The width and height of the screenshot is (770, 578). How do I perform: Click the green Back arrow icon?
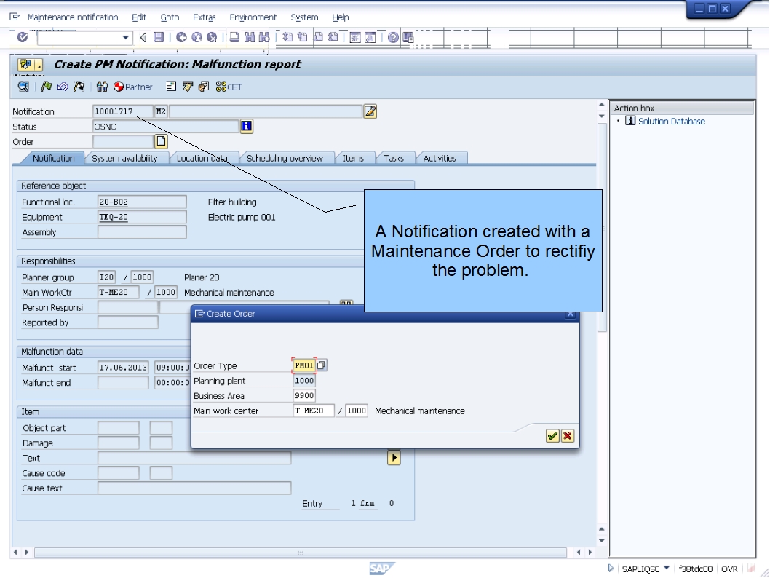tap(181, 37)
